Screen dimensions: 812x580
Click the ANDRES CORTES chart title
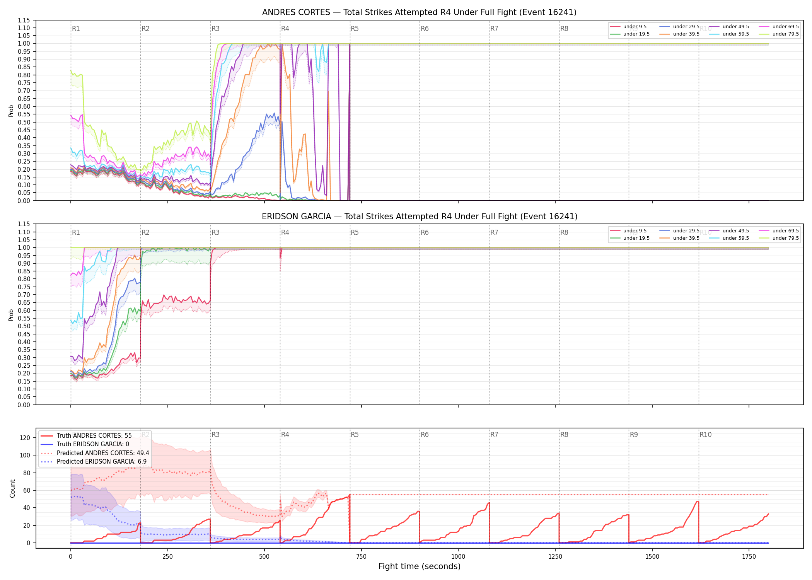pyautogui.click(x=419, y=12)
